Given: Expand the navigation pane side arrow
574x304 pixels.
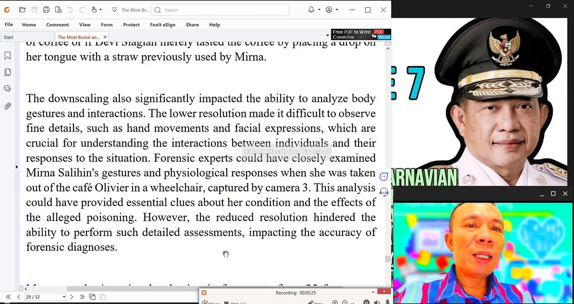Looking at the screenshot, I should point(17,167).
